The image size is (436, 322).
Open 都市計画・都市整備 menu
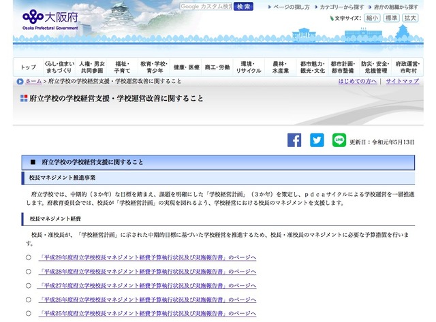pos(343,67)
